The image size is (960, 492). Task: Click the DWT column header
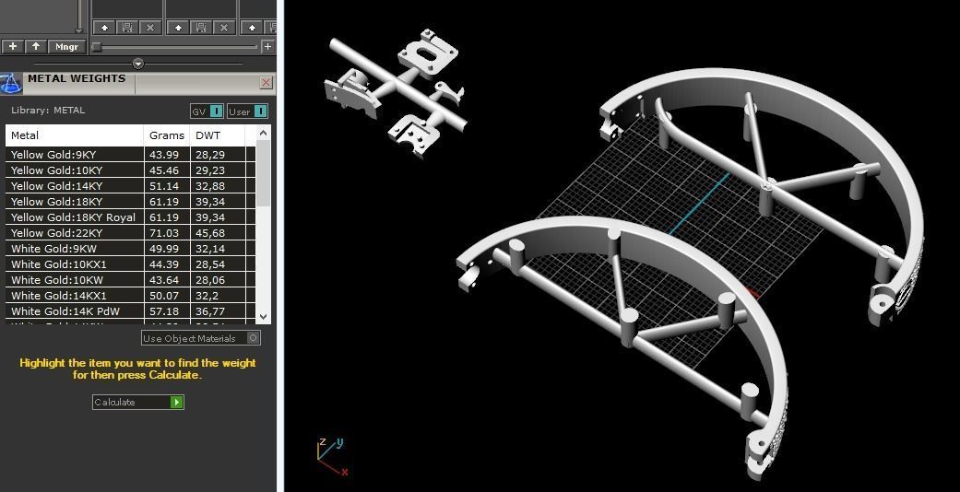tap(218, 135)
